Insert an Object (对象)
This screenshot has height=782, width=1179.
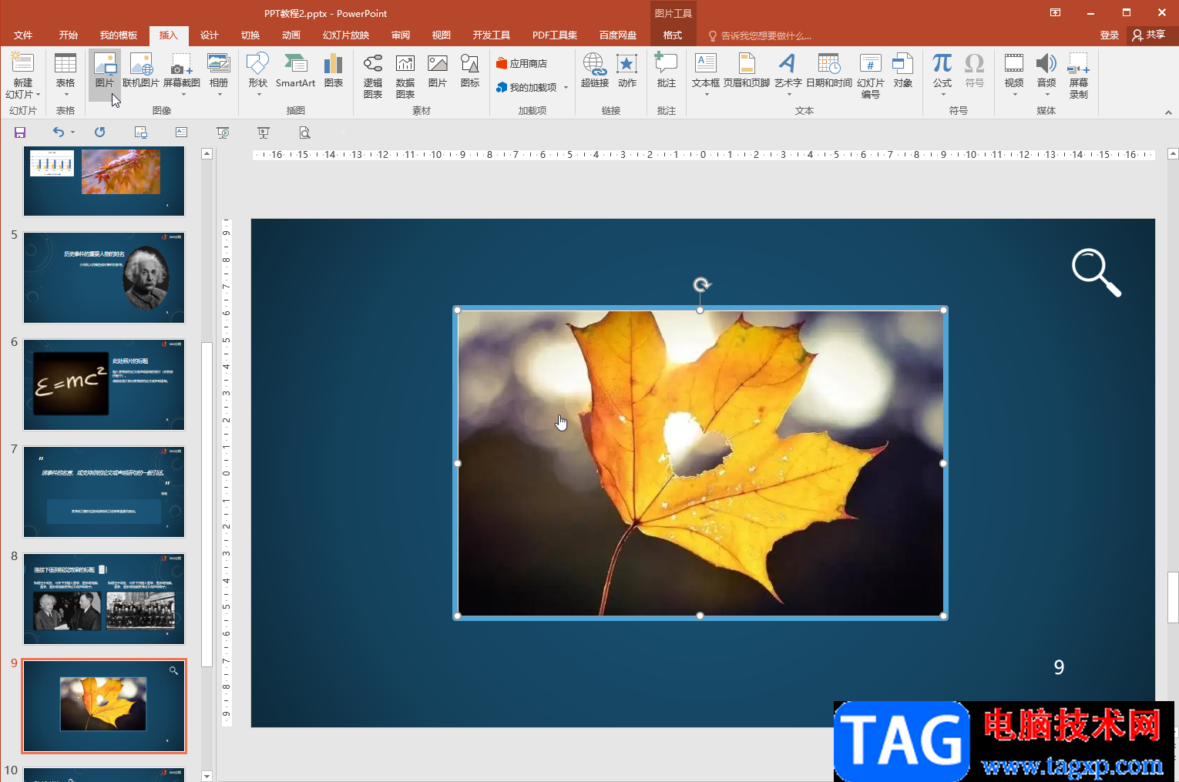903,70
